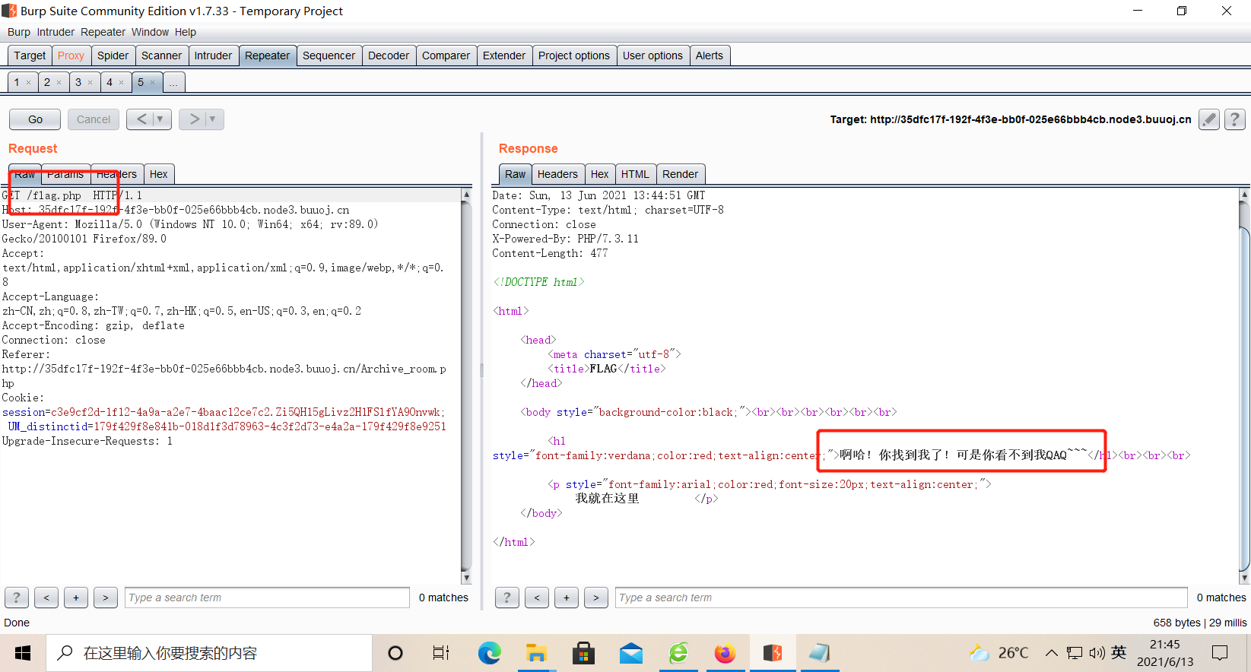Image resolution: width=1251 pixels, height=672 pixels.
Task: Go to previous request search match
Action: pos(46,598)
